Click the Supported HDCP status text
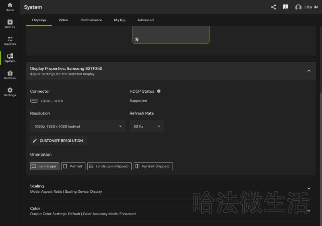Viewport: 322px width, 226px height. [138, 101]
